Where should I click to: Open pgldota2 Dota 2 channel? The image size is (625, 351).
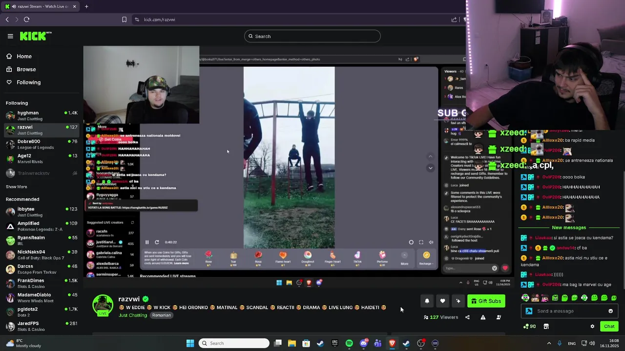click(42, 312)
